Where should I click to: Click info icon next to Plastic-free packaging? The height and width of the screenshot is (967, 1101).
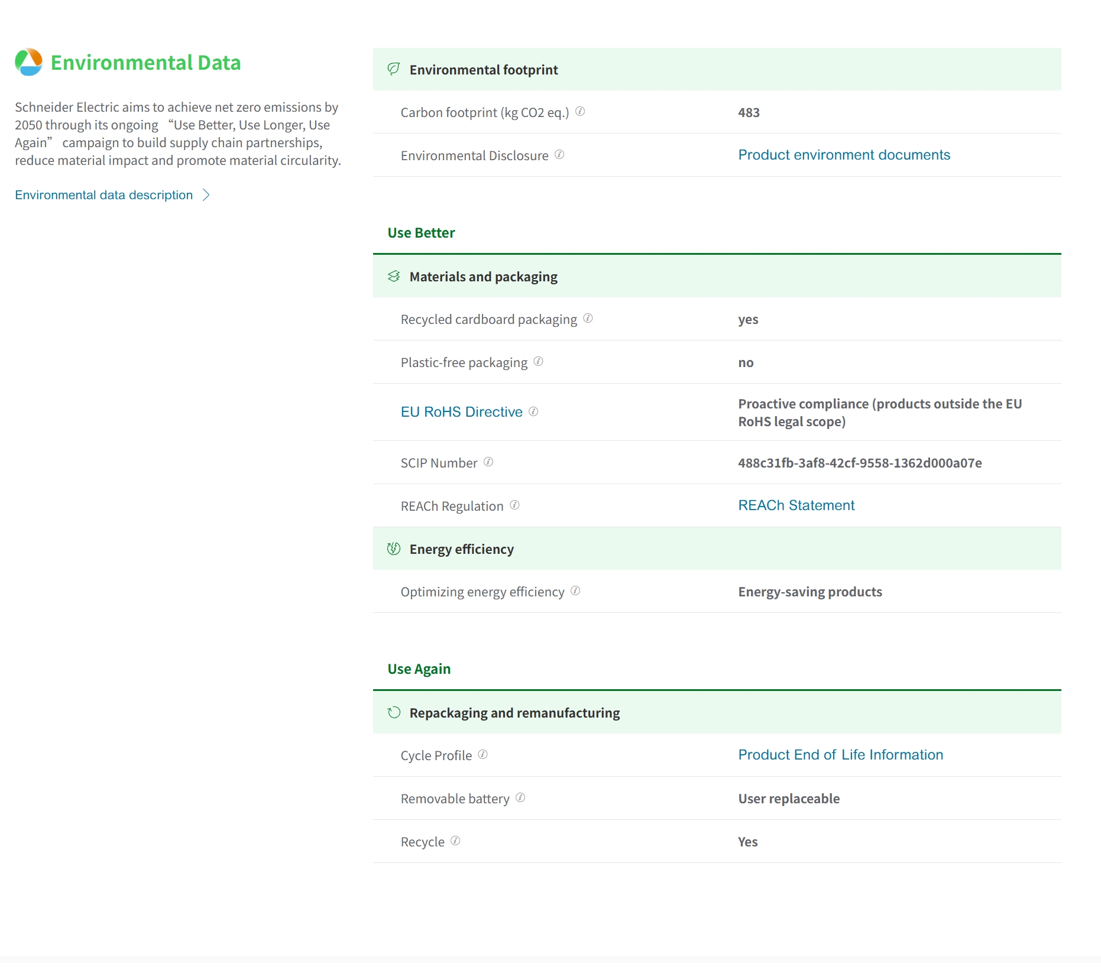coord(538,361)
